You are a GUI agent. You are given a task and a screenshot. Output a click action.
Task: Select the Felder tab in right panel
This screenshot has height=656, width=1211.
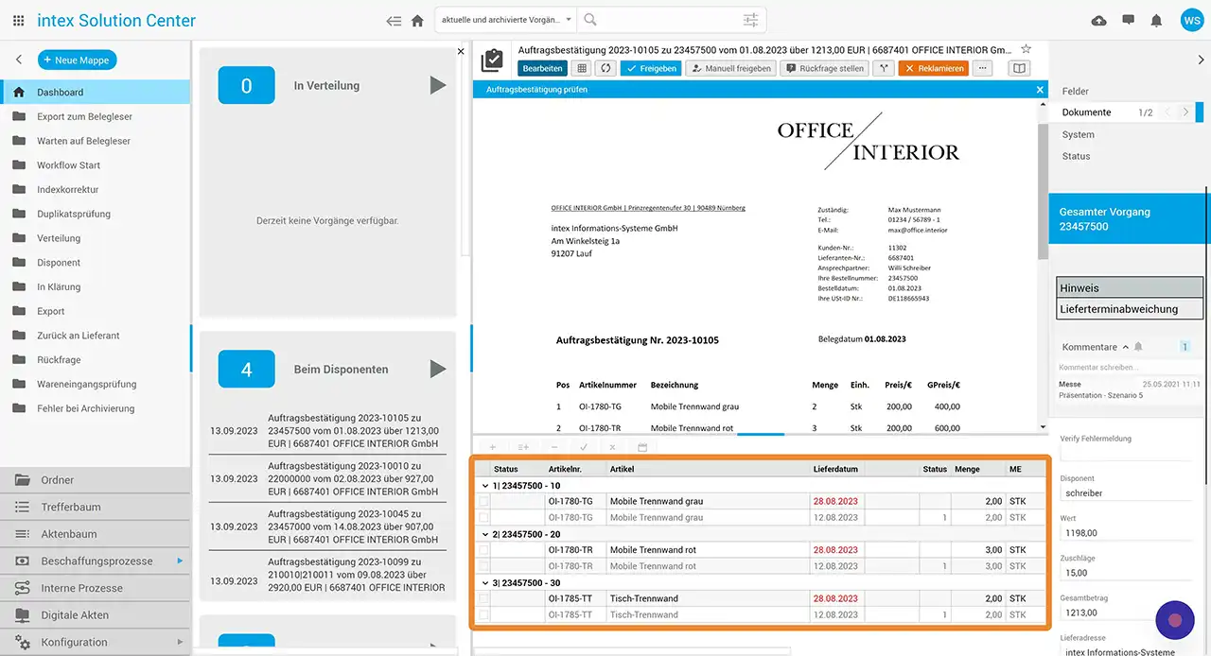coord(1076,92)
